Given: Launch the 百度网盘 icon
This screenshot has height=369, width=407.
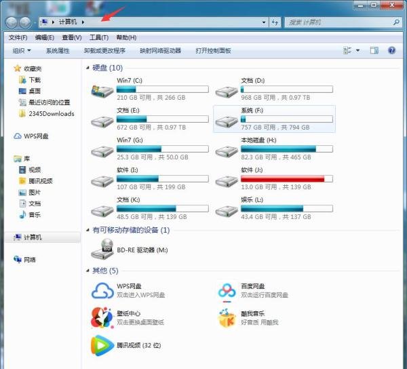Looking at the screenshot, I should 227,293.
